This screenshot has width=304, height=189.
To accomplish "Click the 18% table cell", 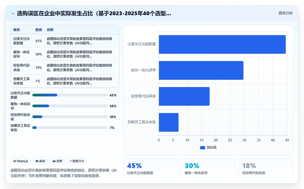I will [39, 68].
